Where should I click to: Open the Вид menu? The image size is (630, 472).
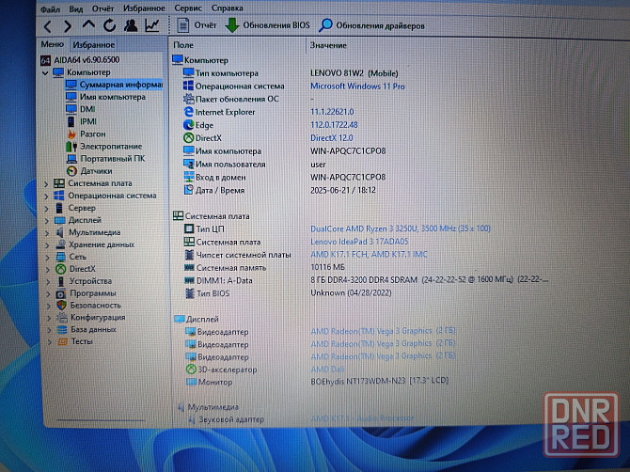coord(76,8)
